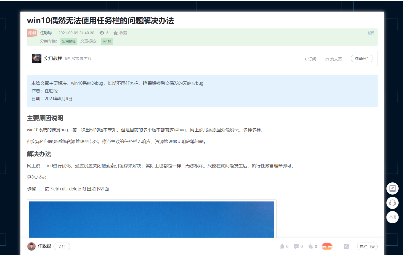Click the 原创 original badge

pos(32,33)
